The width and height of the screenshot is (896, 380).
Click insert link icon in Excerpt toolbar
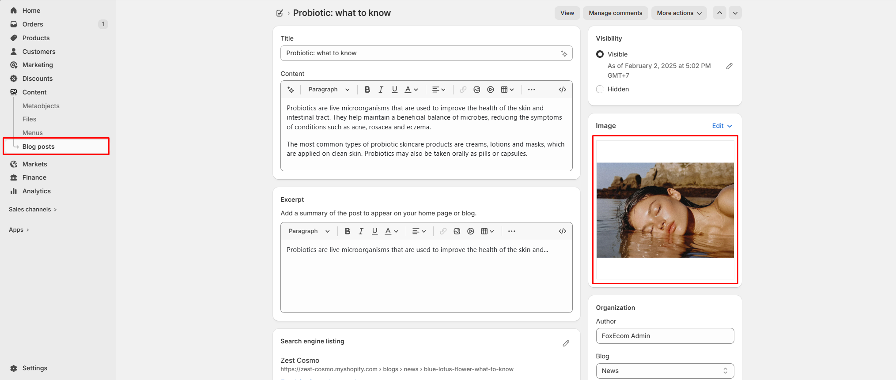click(443, 231)
